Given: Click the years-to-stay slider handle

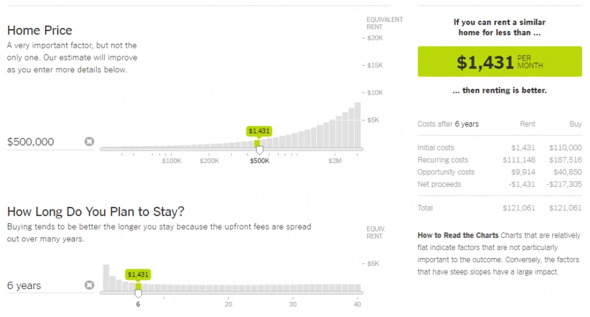Looking at the screenshot, I should (x=138, y=294).
